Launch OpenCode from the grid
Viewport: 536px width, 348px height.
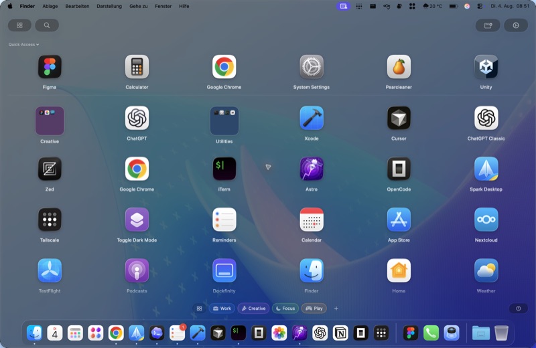click(399, 169)
